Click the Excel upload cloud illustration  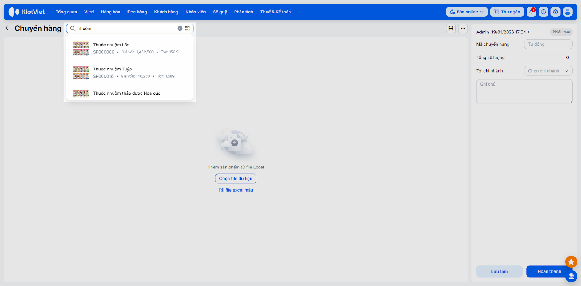235,143
